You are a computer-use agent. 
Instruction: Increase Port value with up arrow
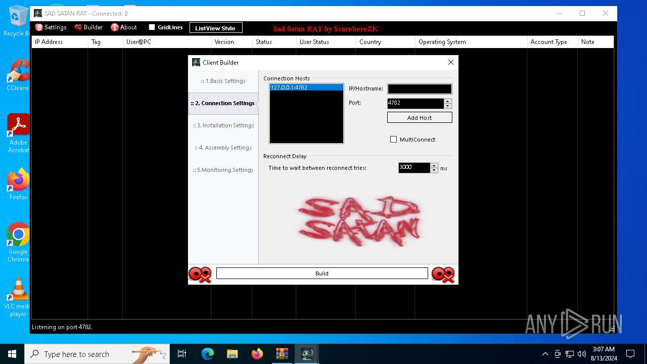pos(448,101)
